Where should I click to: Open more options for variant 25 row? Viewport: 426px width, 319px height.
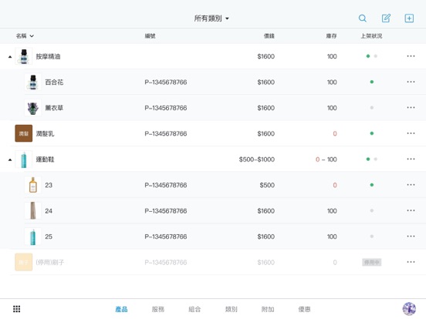click(411, 237)
